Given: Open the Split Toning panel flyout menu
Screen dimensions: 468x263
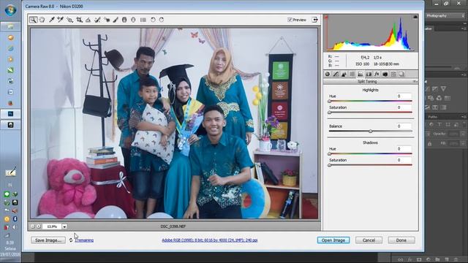Looking at the screenshot, I should (415, 81).
